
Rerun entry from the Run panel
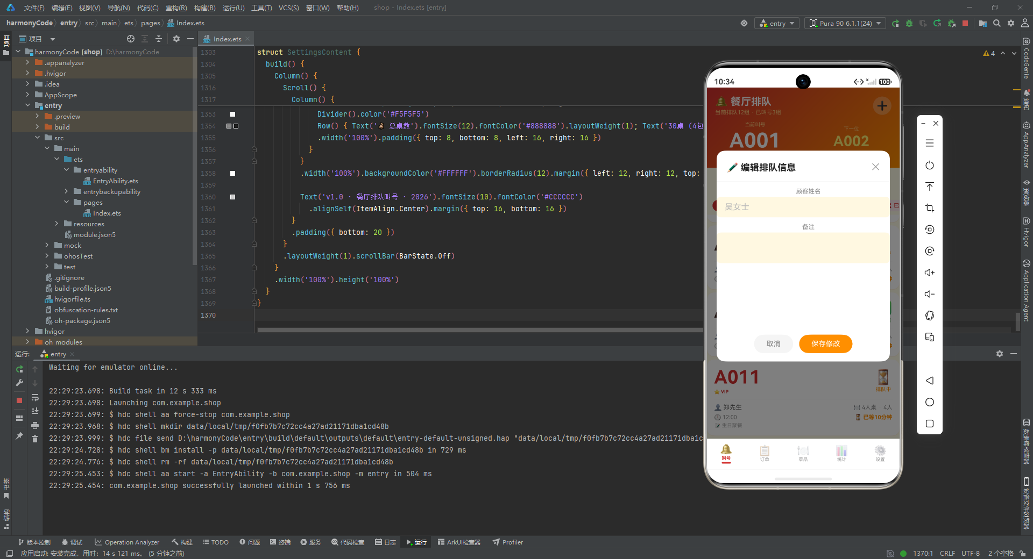(x=19, y=369)
